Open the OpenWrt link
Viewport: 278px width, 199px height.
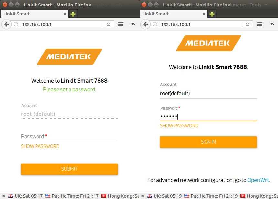(258, 180)
